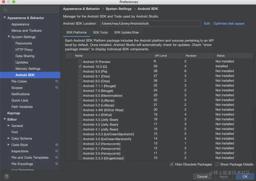Screen dimensions: 256x181
Task: Sort by the Name column header
Action: click(x=113, y=56)
